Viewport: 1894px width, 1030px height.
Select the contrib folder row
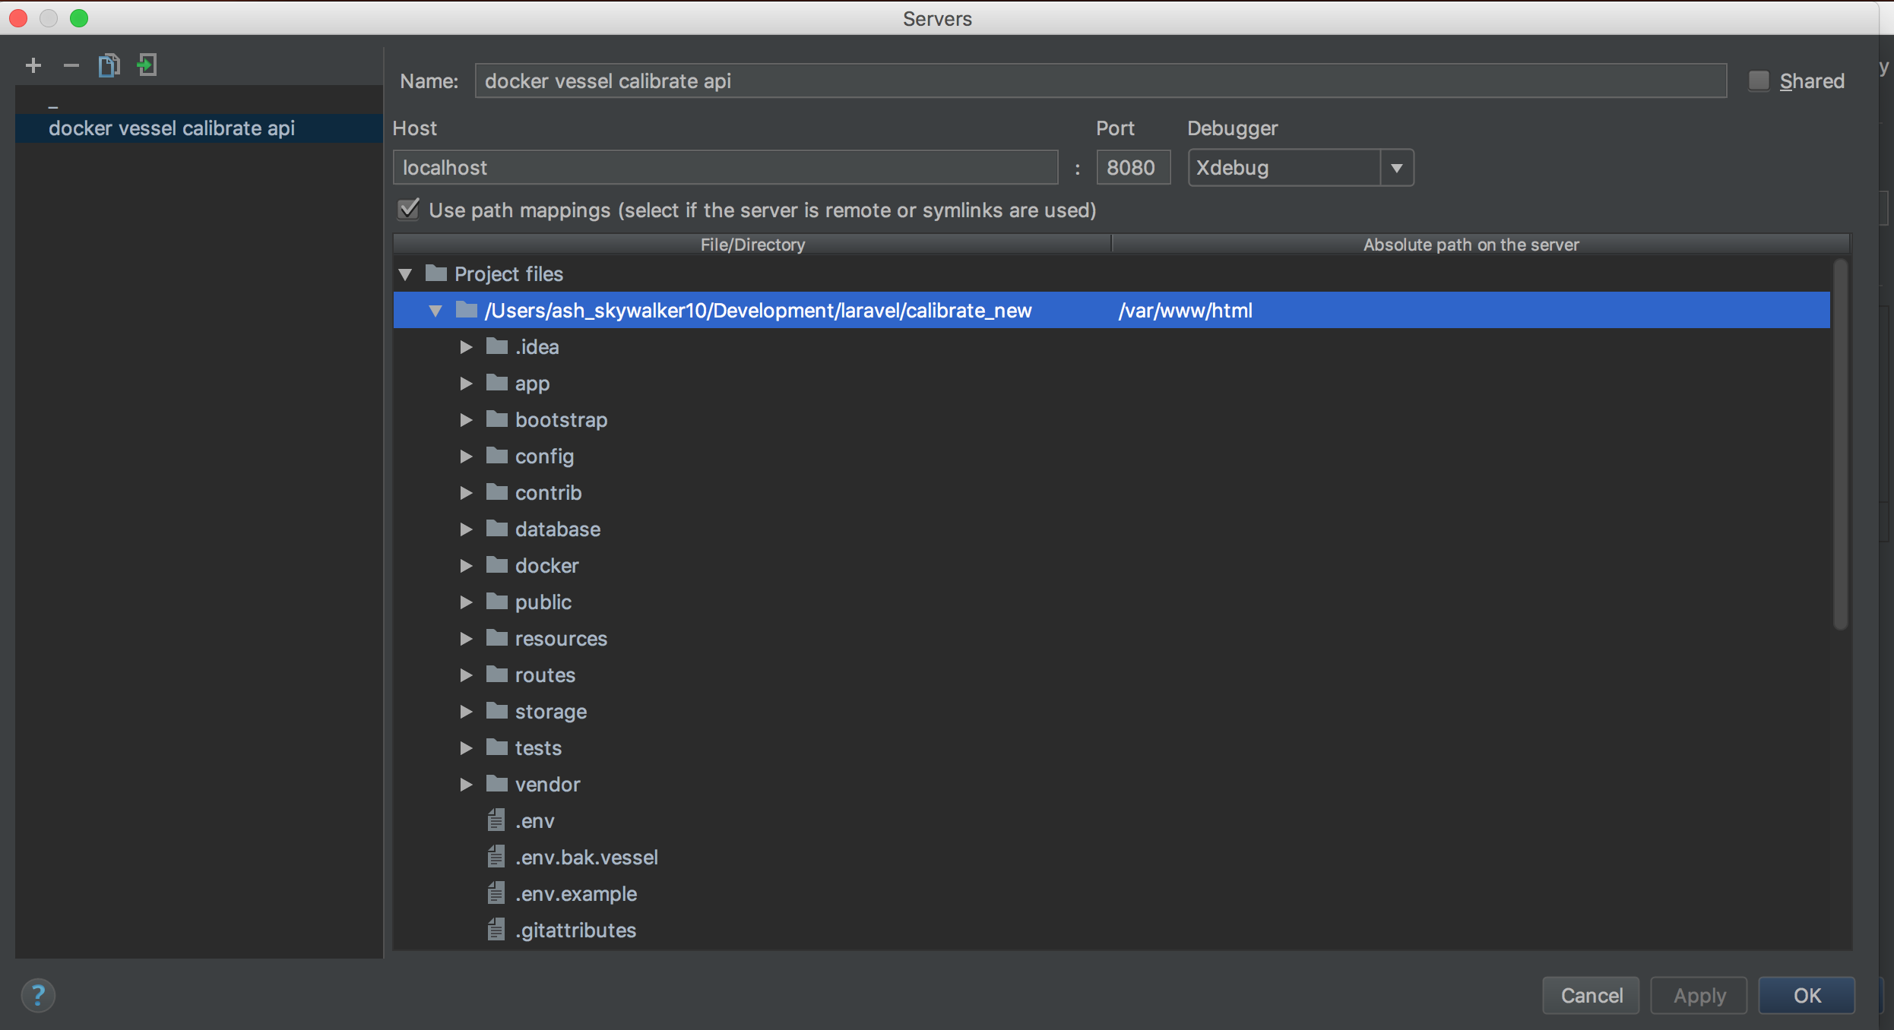tap(1111, 492)
